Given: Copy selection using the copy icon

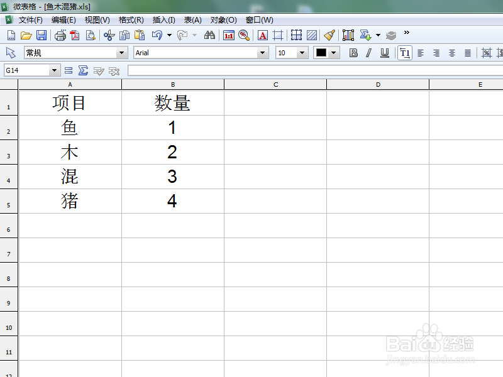Looking at the screenshot, I should pyautogui.click(x=124, y=35).
